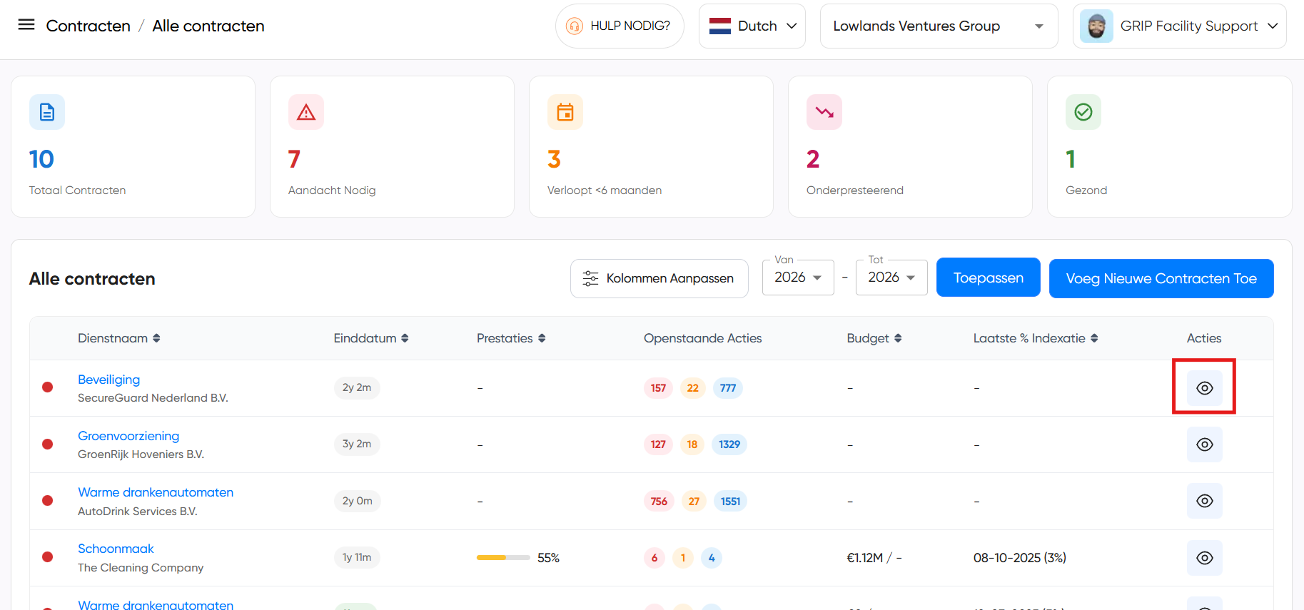Click the Totaal Contracten document icon
Viewport: 1304px width, 610px height.
coord(47,112)
